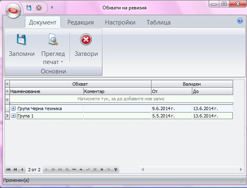
Task: Select the Група 1 name cell
Action: tap(50, 116)
